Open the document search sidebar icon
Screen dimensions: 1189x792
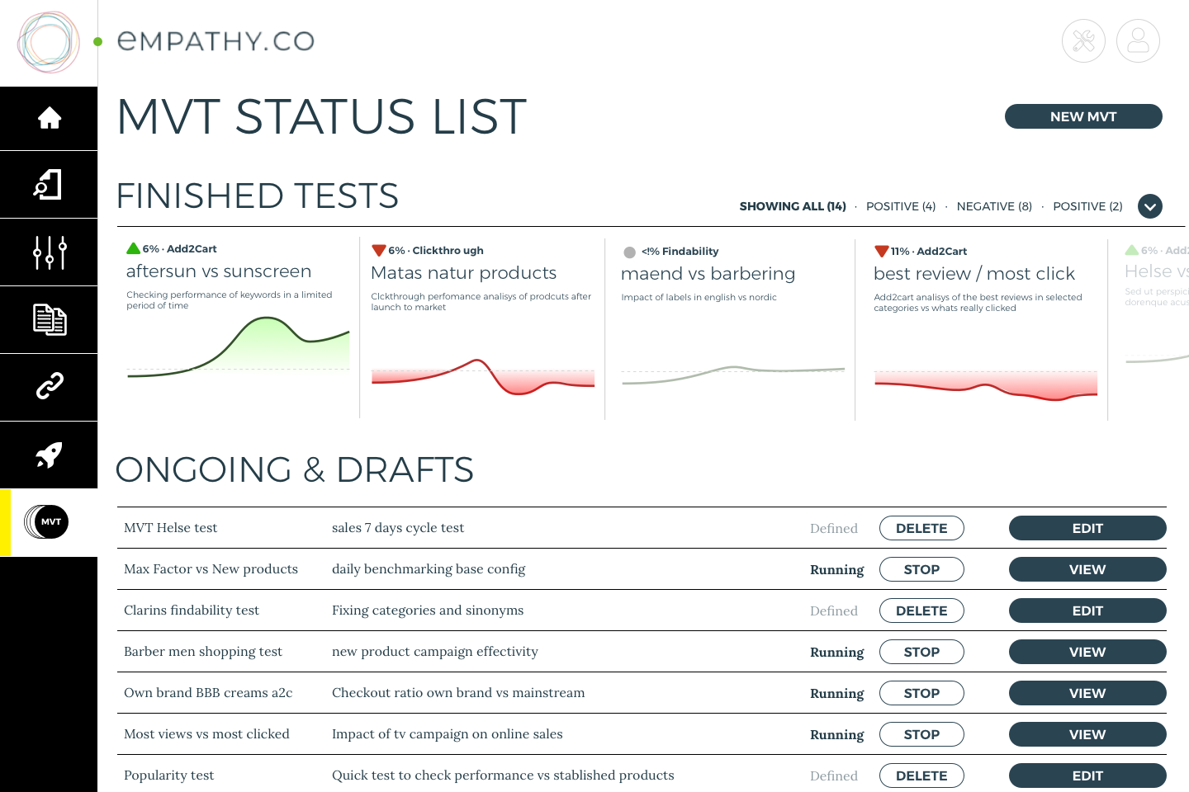coord(49,185)
